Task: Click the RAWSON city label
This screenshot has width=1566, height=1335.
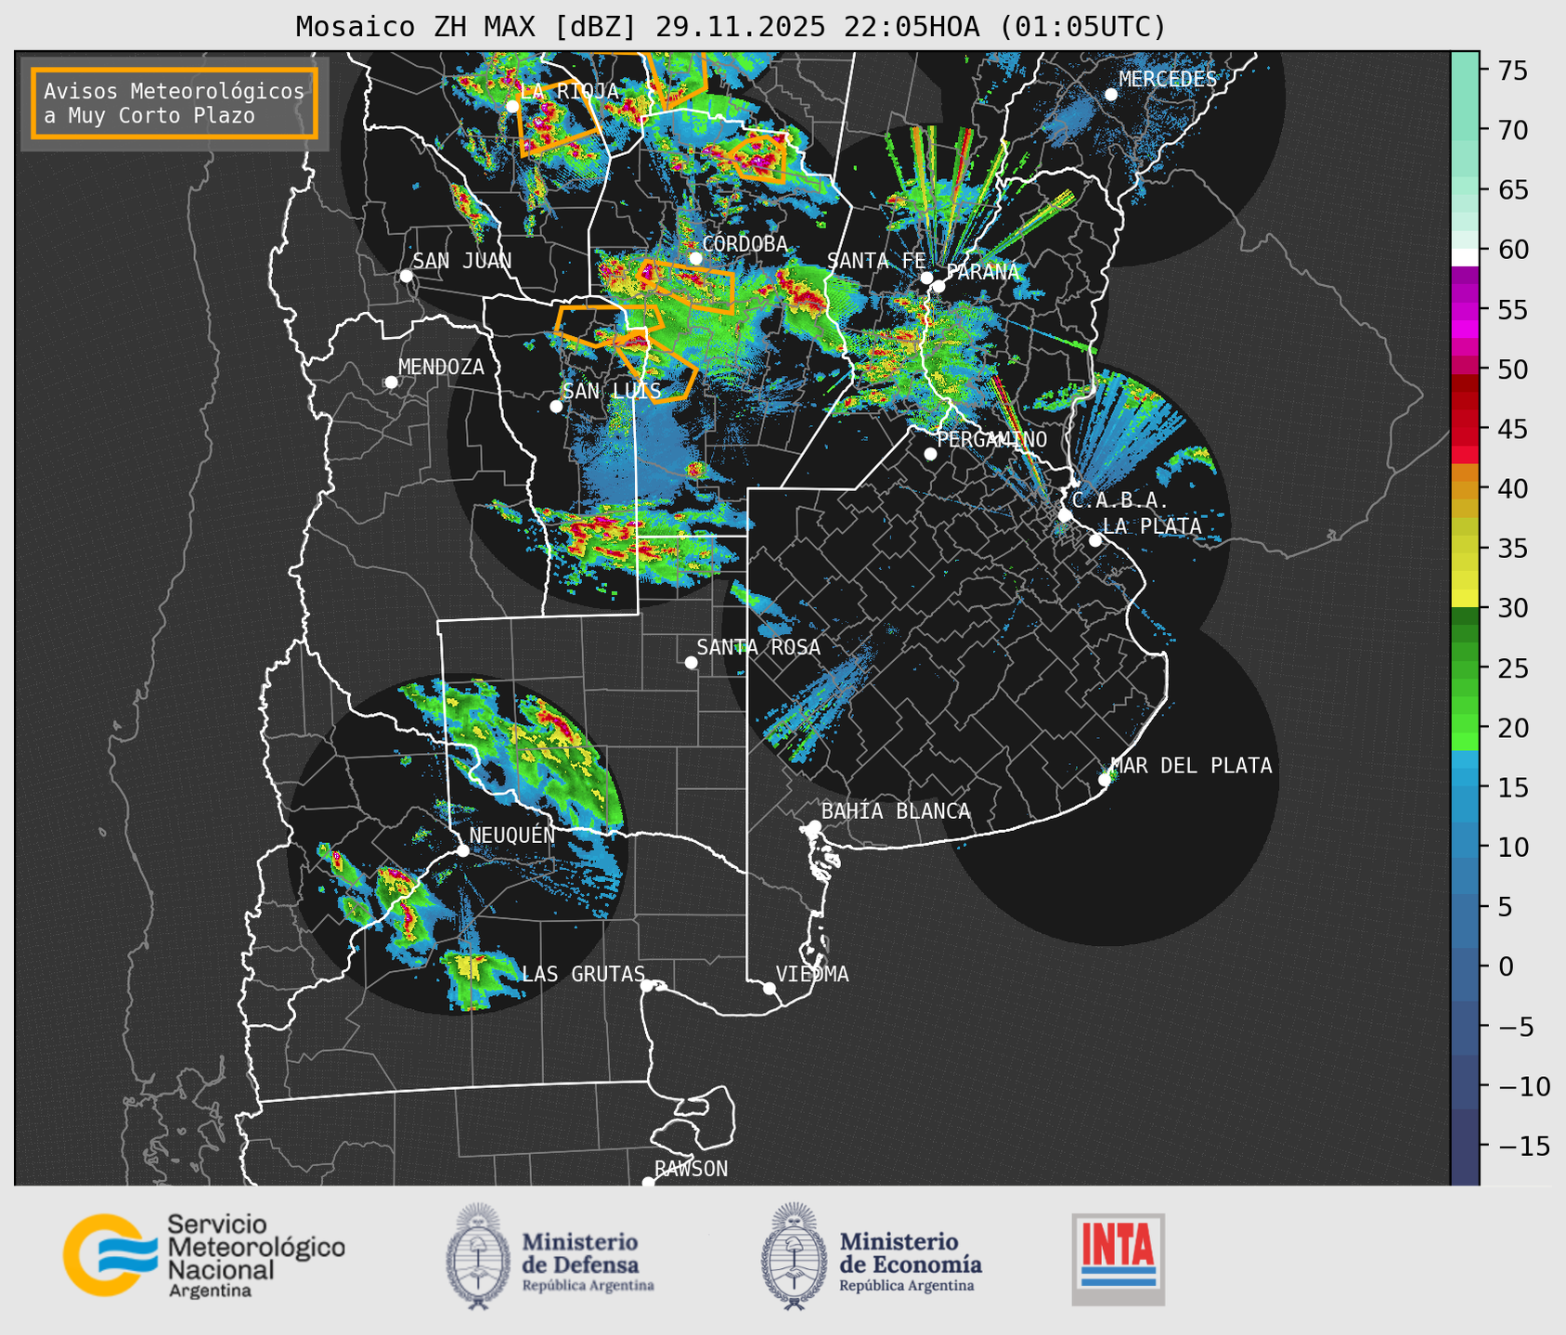Action: [691, 1169]
